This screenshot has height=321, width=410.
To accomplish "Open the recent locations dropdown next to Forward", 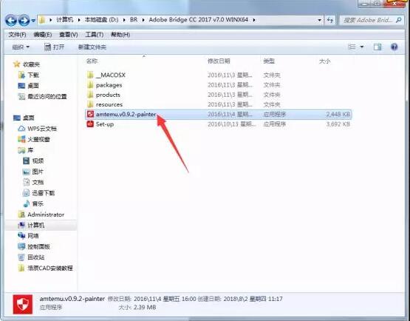I will pyautogui.click(x=33, y=21).
